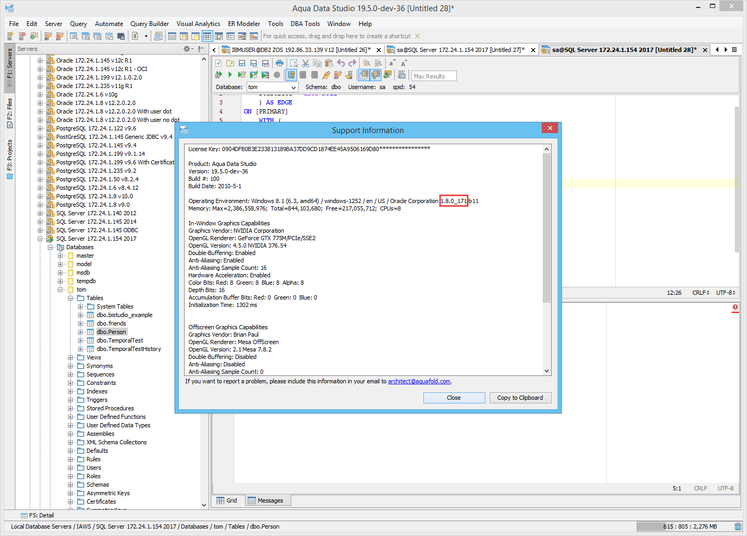Viewport: 747px width, 536px height.
Task: Decrease editor font size with small 'a' icon
Action: click(392, 63)
